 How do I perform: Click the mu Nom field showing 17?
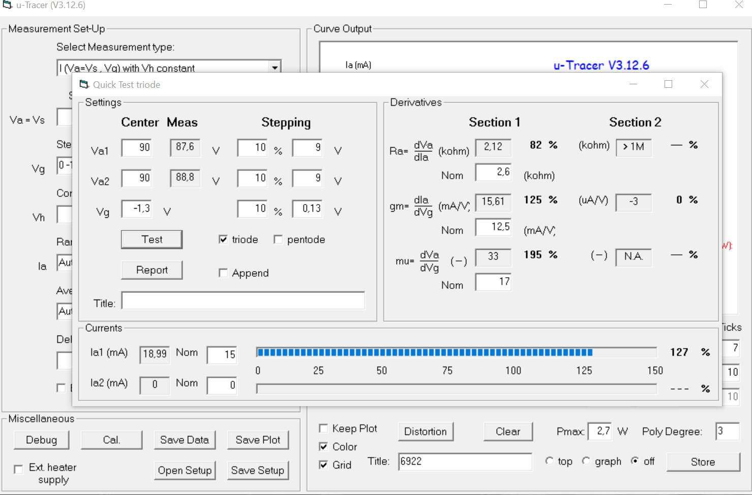[x=493, y=282]
